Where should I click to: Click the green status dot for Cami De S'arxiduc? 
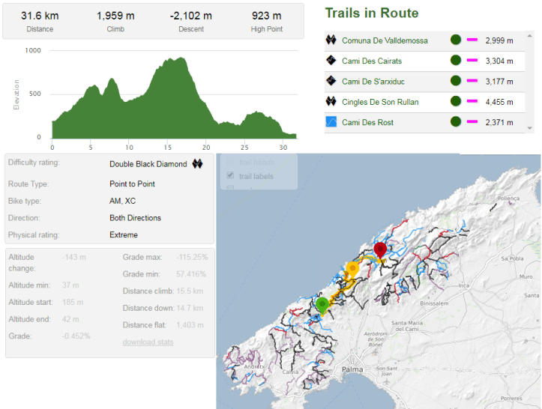[x=455, y=81]
